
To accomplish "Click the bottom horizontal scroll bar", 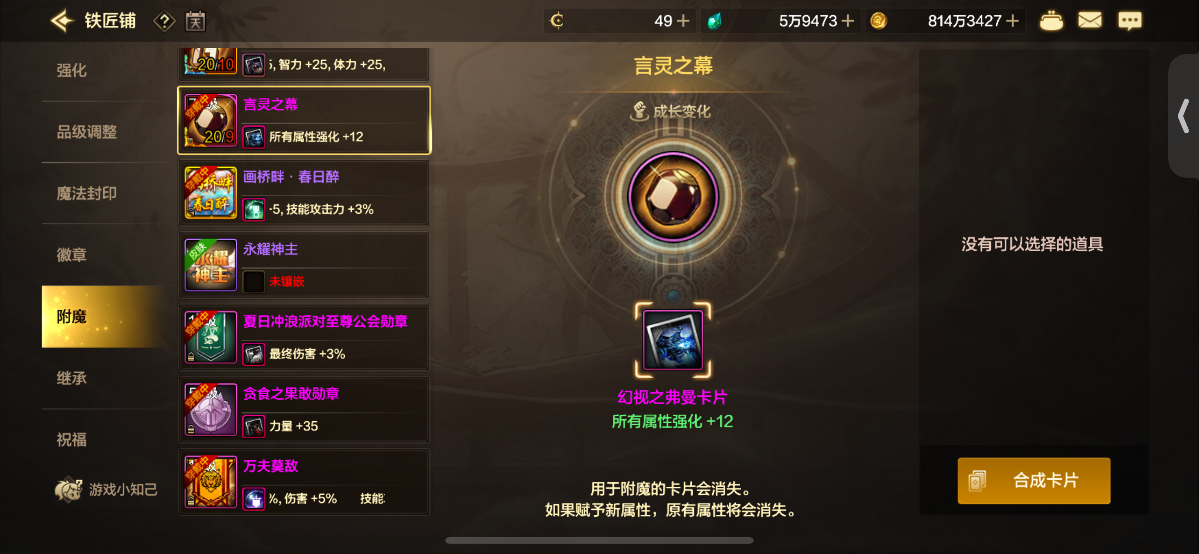I will coord(599,541).
